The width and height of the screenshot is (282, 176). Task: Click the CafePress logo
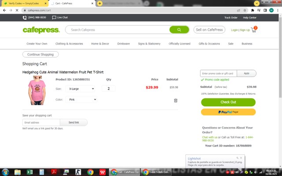41,30
